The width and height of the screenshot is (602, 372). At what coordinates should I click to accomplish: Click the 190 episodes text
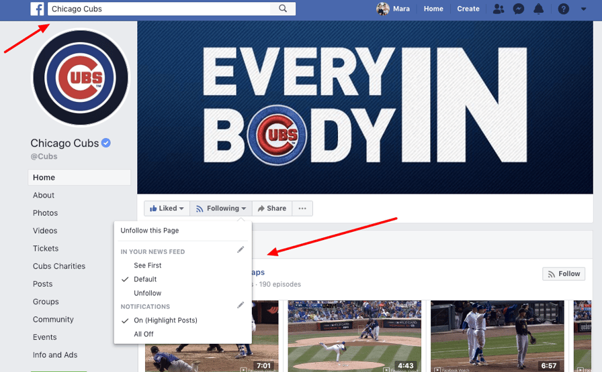[x=280, y=284]
